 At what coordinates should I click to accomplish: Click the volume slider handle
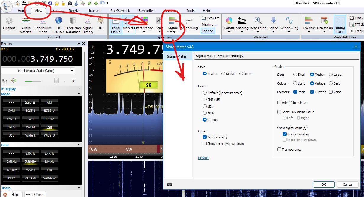(56, 81)
